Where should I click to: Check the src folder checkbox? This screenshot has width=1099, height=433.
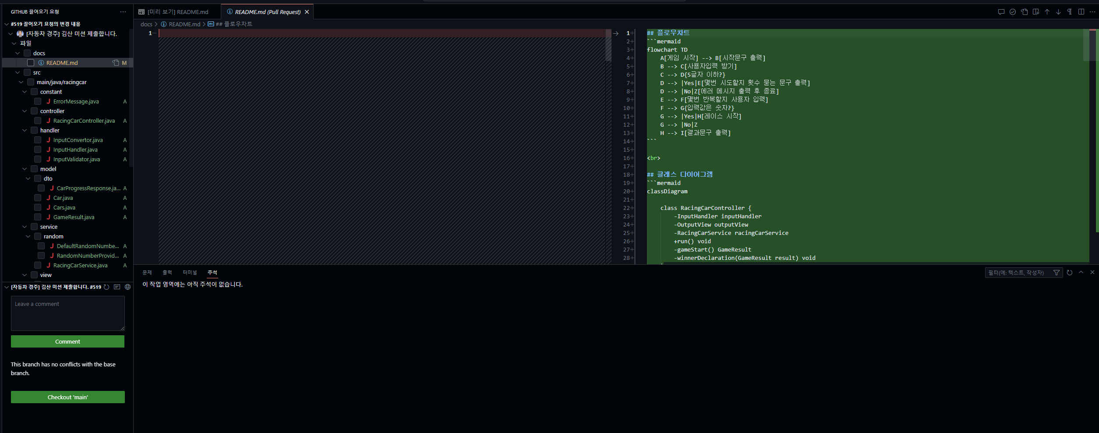[x=27, y=72]
